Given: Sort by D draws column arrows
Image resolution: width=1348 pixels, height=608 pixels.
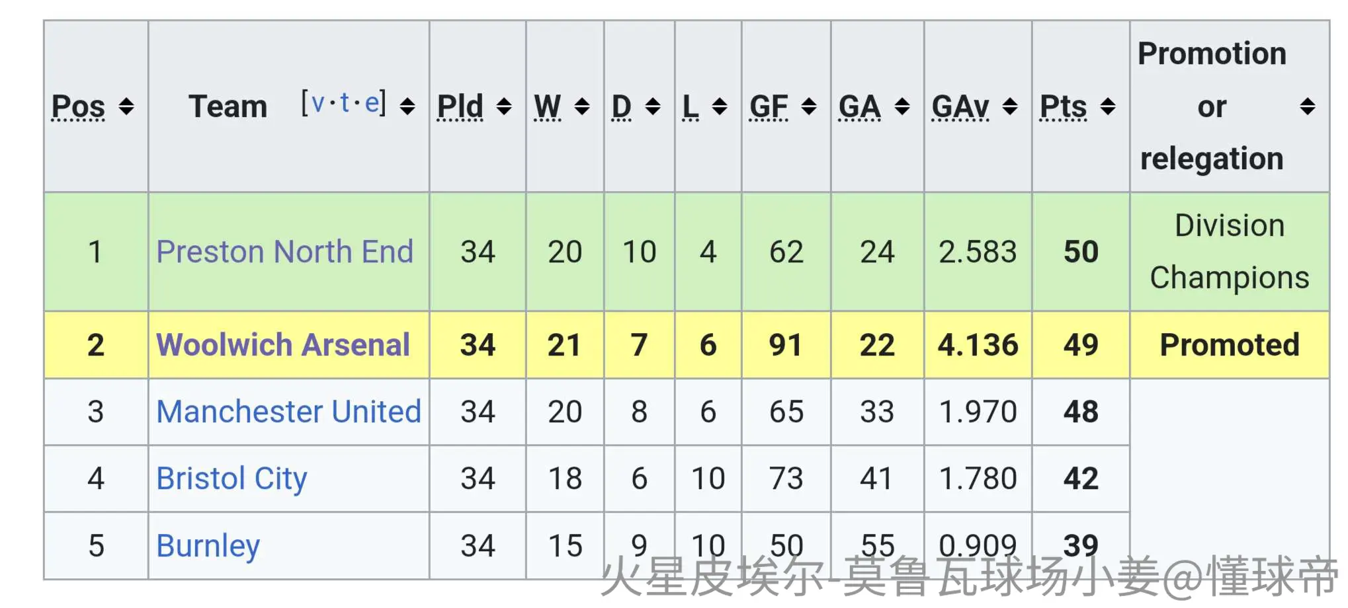Looking at the screenshot, I should [653, 106].
